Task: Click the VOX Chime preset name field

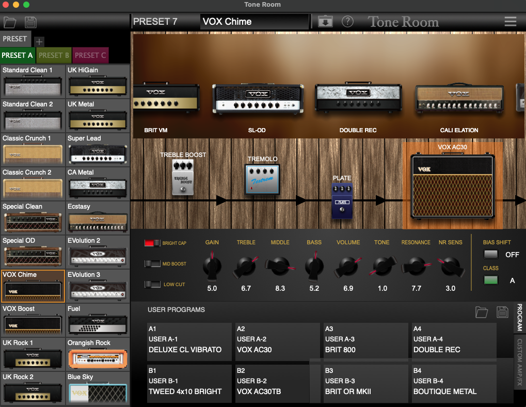Action: click(x=254, y=22)
